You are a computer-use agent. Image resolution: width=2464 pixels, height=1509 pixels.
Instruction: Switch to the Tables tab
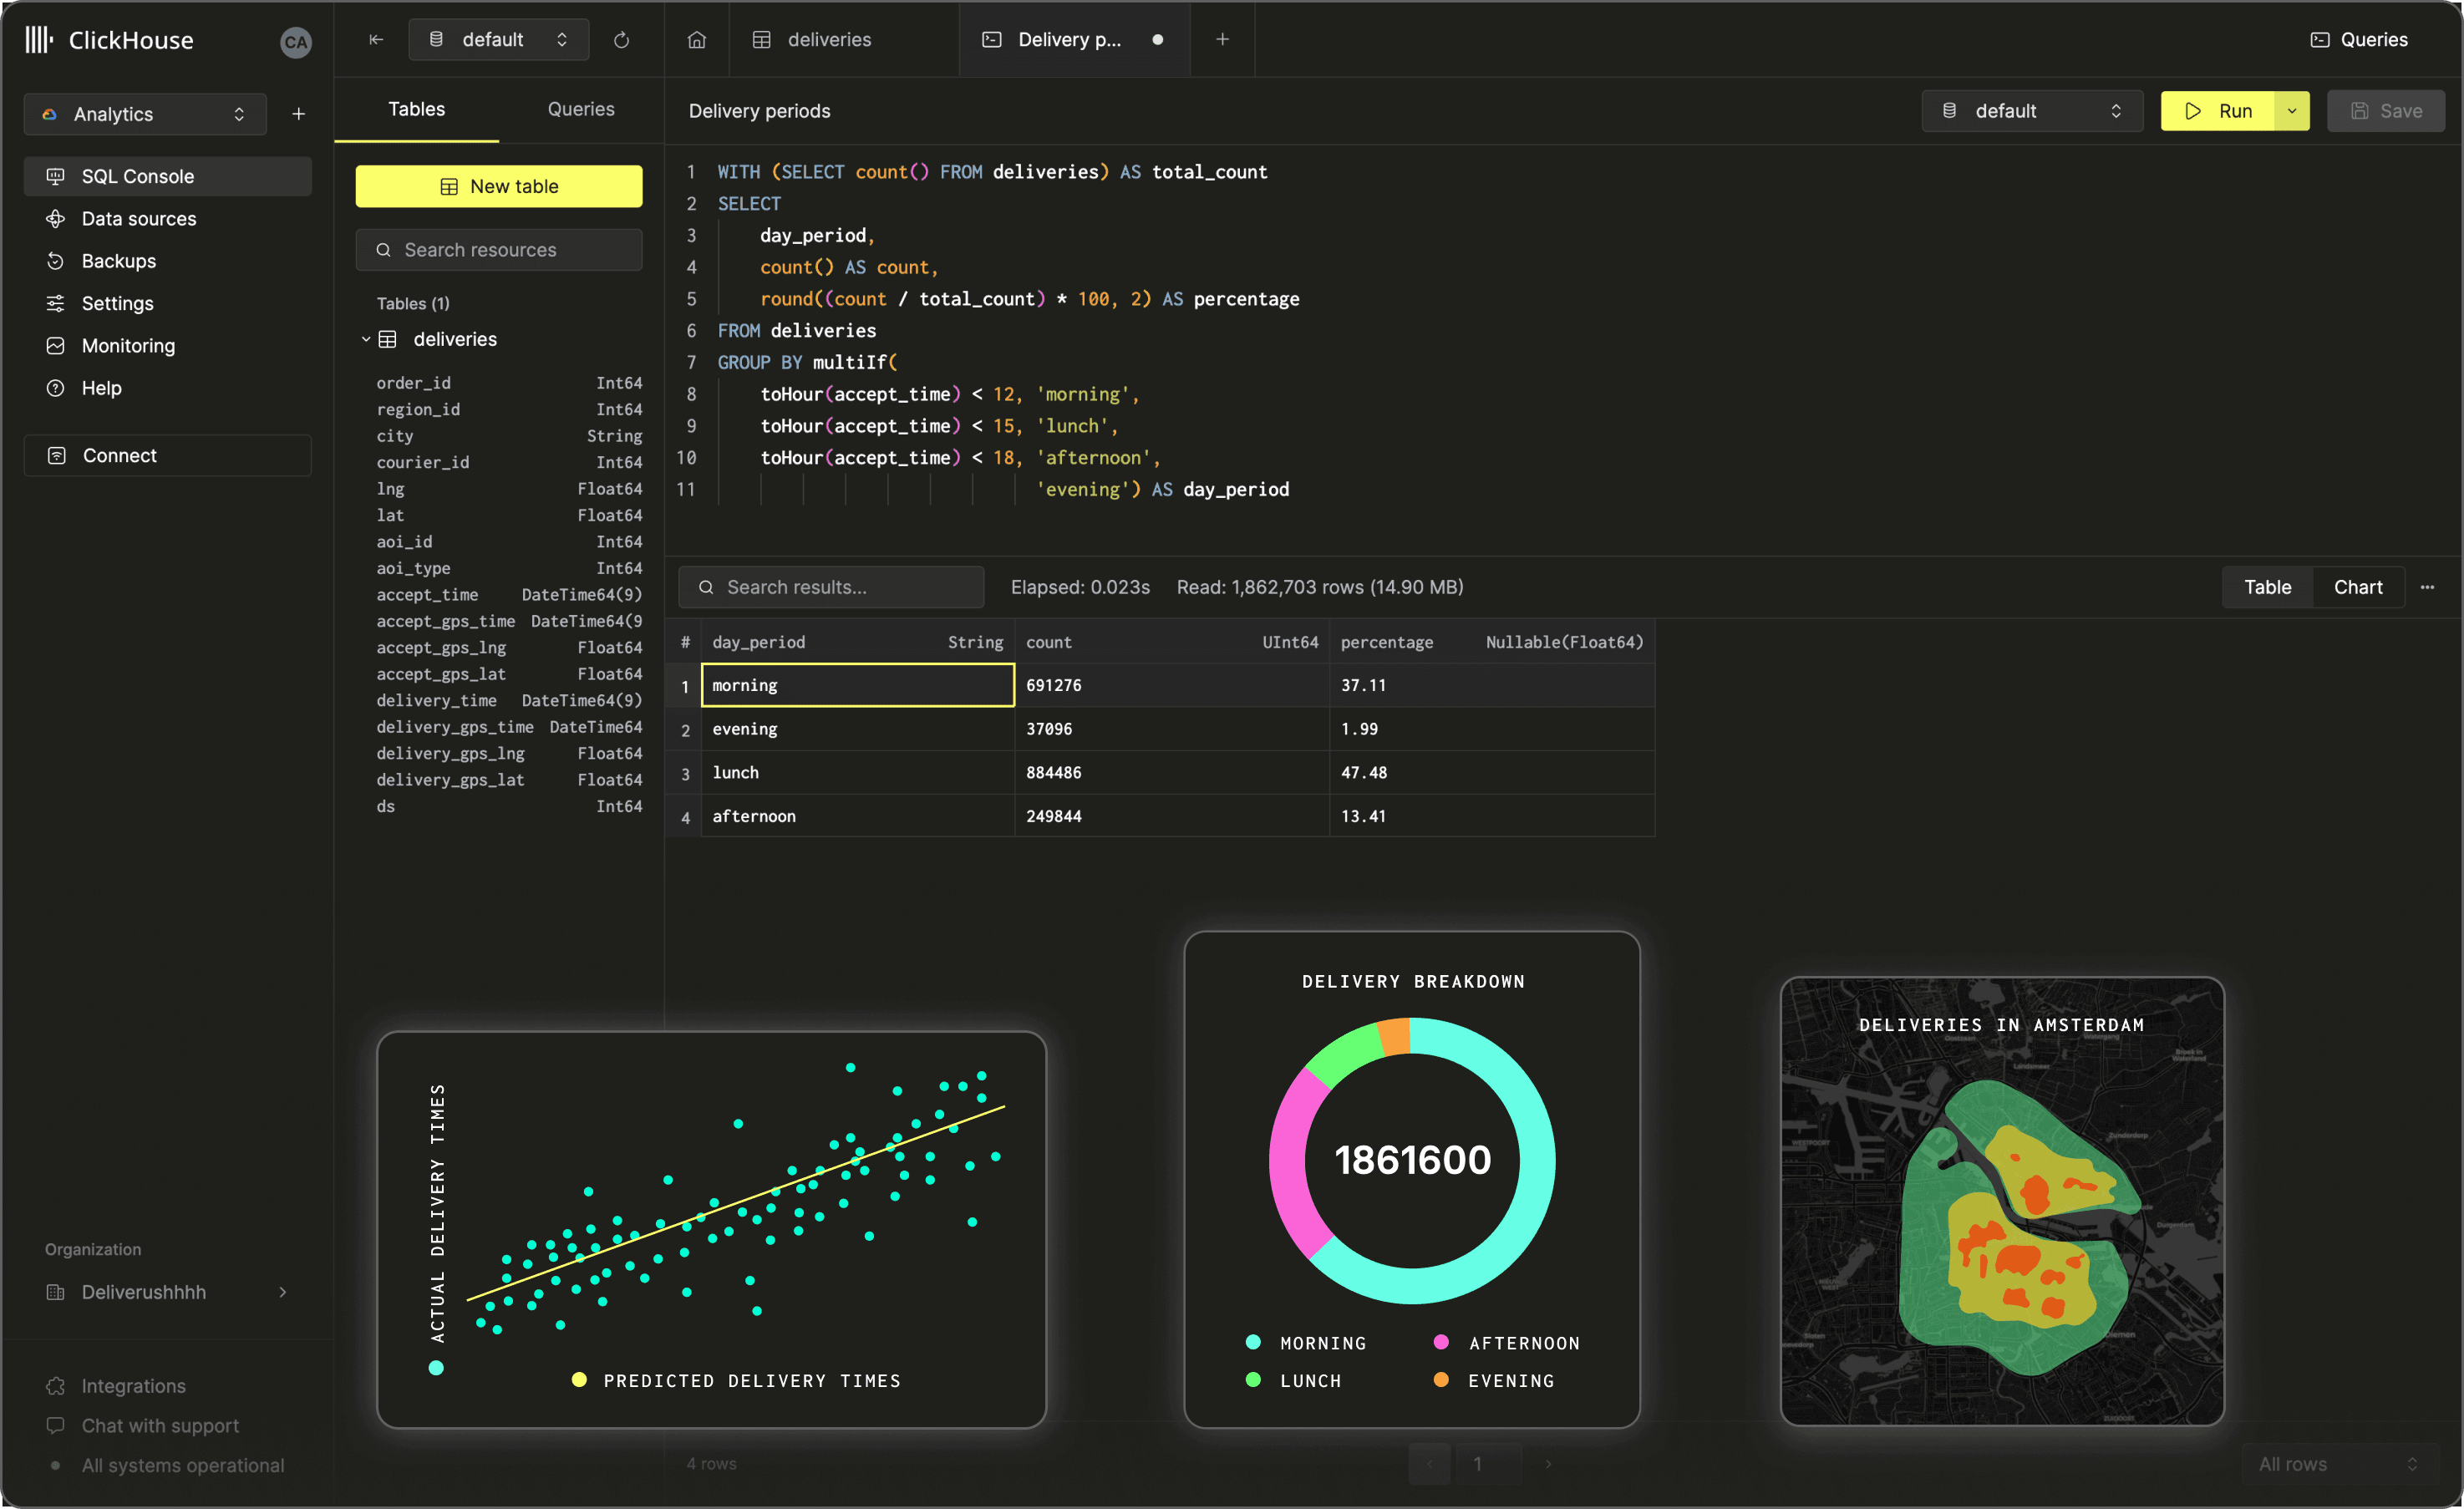pyautogui.click(x=417, y=109)
